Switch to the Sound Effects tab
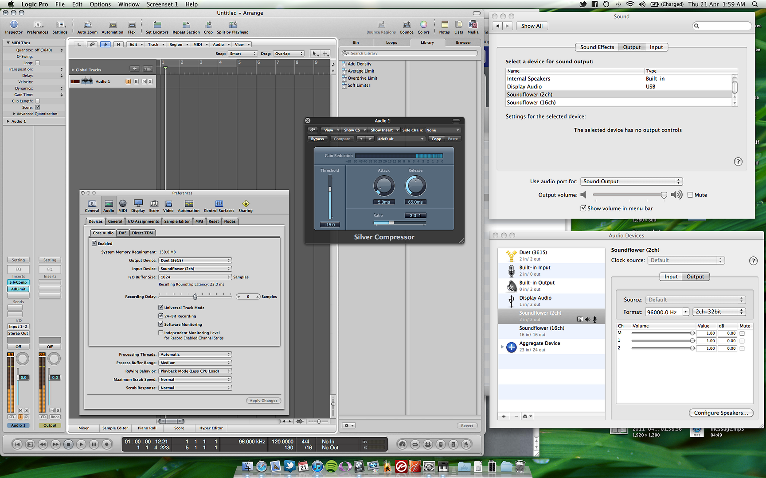The height and width of the screenshot is (478, 766). coord(597,47)
